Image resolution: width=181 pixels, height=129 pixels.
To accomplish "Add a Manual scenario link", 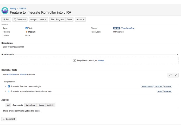I will coord(23,74).
